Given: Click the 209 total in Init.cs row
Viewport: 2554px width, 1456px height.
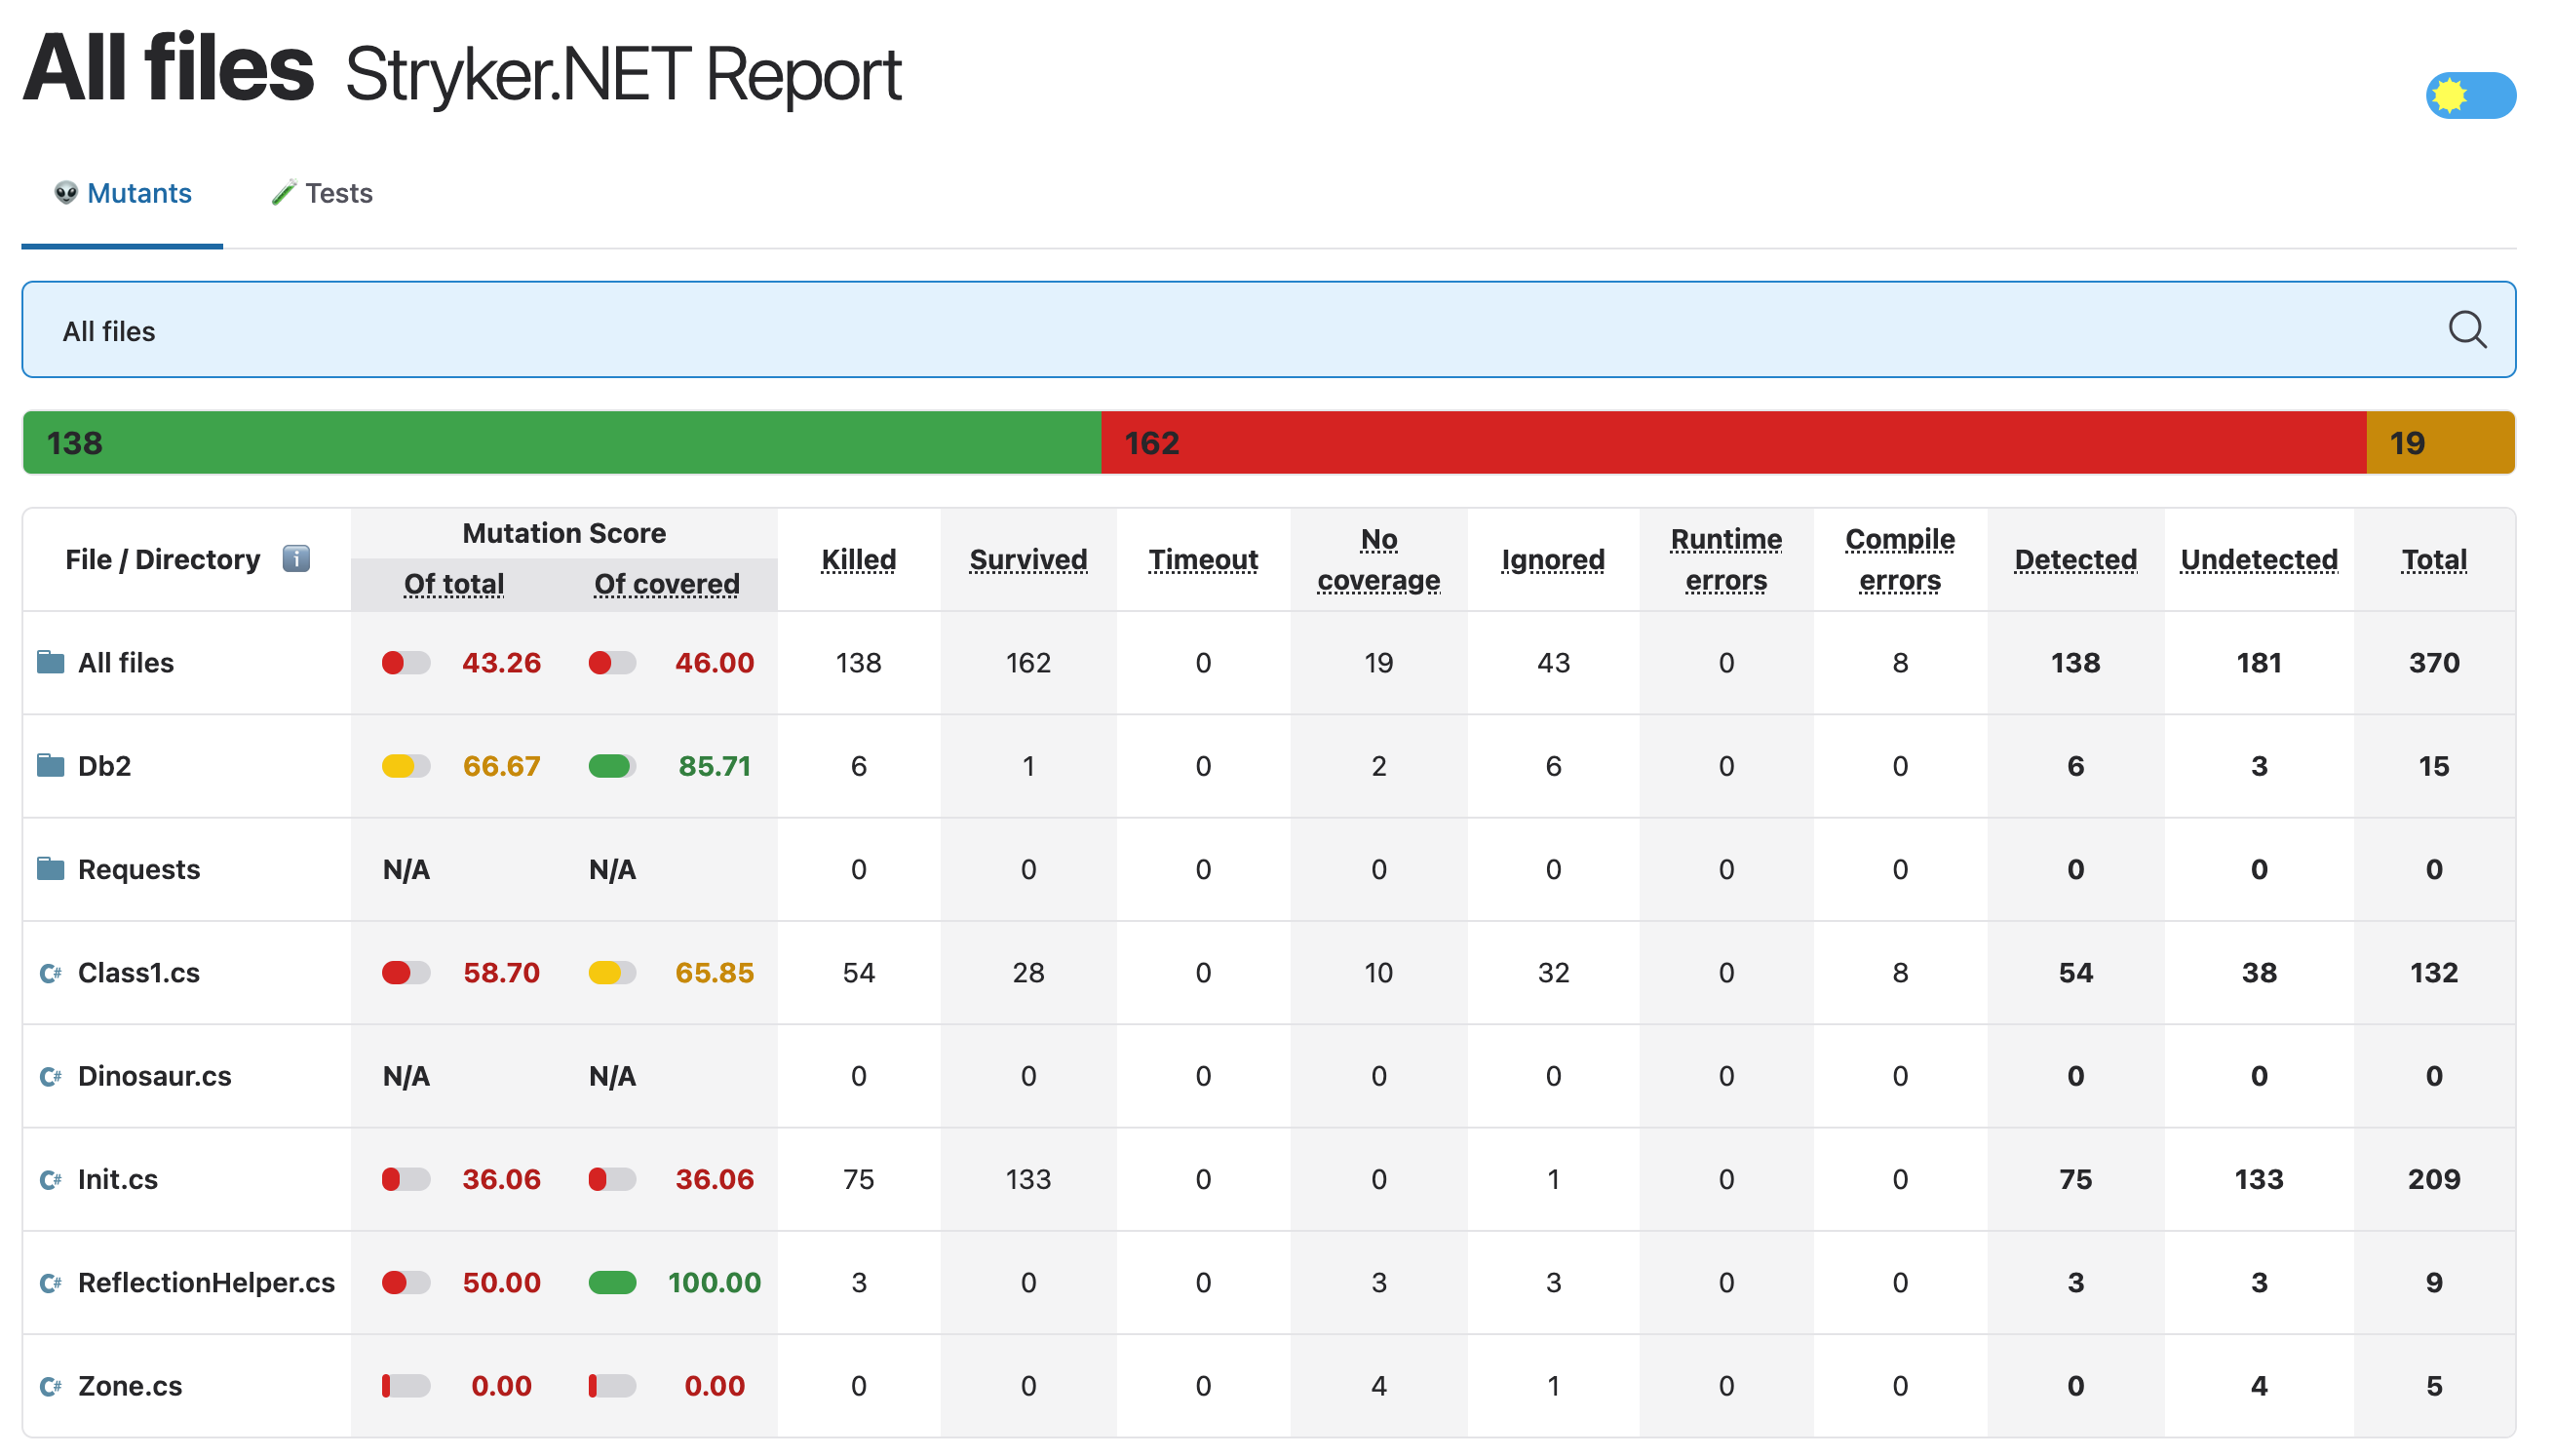Looking at the screenshot, I should tap(2434, 1179).
